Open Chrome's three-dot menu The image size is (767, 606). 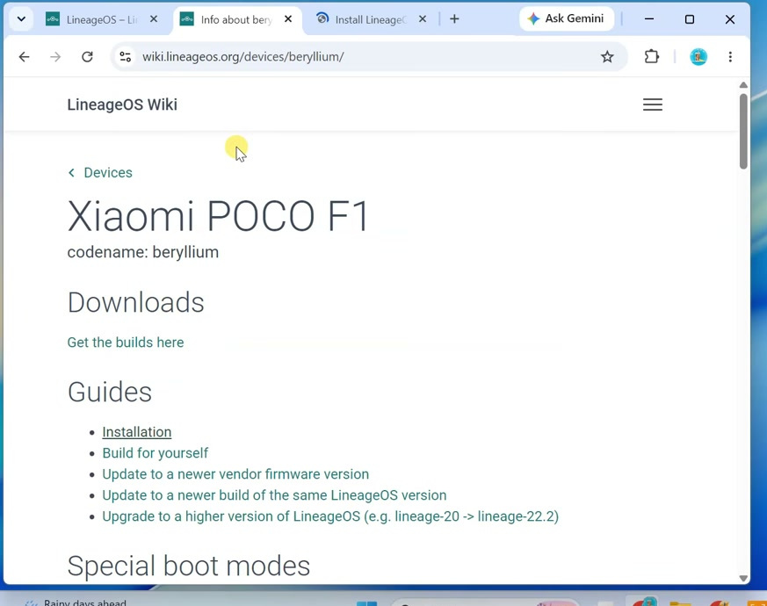point(730,57)
